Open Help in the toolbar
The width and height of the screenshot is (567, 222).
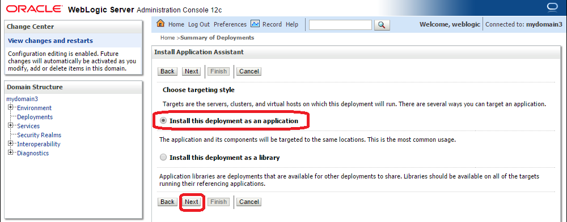(292, 24)
